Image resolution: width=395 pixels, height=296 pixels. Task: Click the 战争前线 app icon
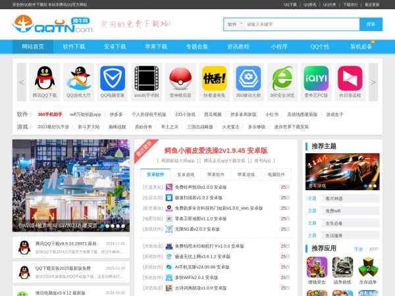click(x=342, y=267)
